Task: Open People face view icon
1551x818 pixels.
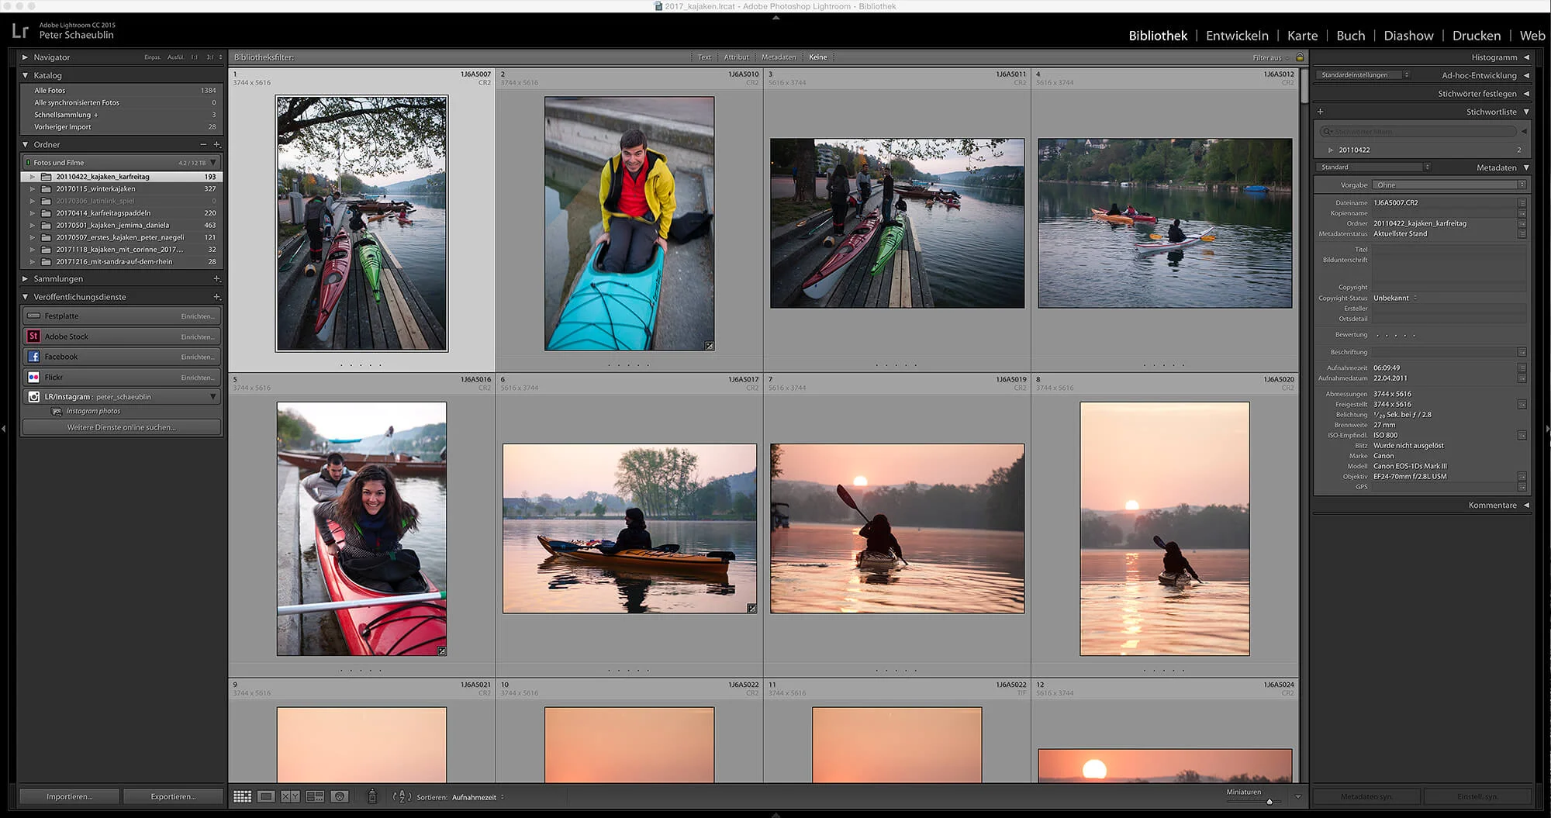Action: [x=339, y=796]
